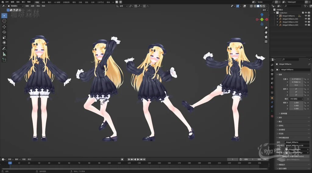Expand Abigail Williams.002 tree row
The image size is (312, 173).
277,22
